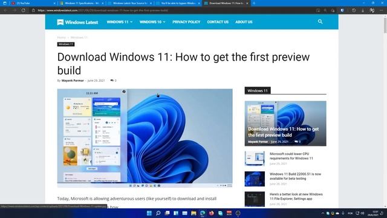Show hidden system tray icons chevron

(x=322, y=213)
